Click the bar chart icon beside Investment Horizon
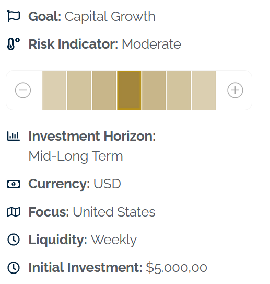Screen dimensions: 270x284 pyautogui.click(x=14, y=136)
